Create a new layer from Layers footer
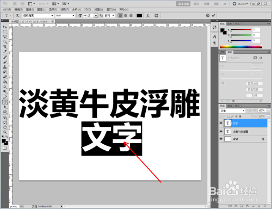This screenshot has width=272, height=209. 259,206
